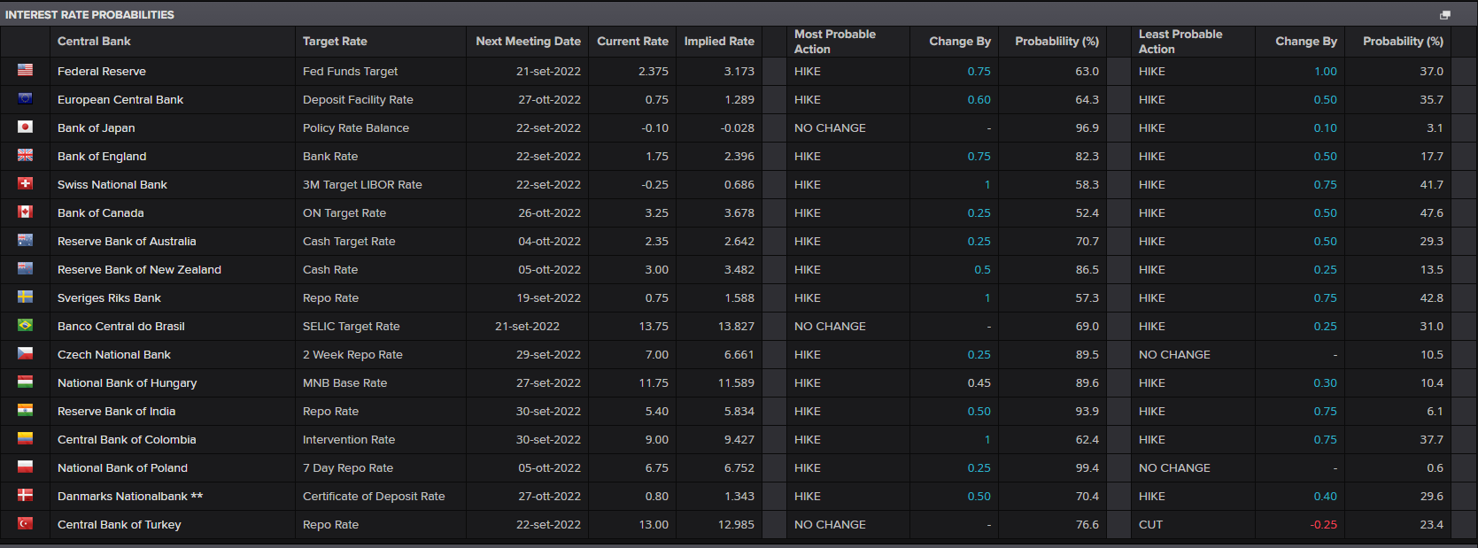This screenshot has height=548, width=1478.
Task: Select Czech National Bank
Action: coord(114,355)
